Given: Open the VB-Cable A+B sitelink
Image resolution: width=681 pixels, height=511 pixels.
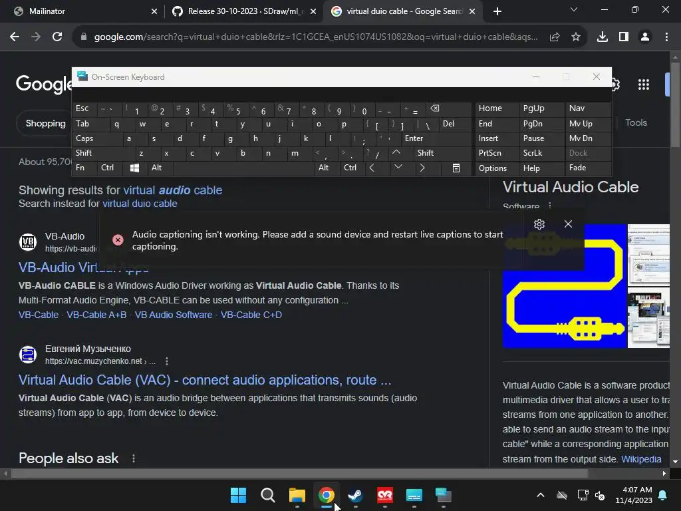Looking at the screenshot, I should coord(96,315).
